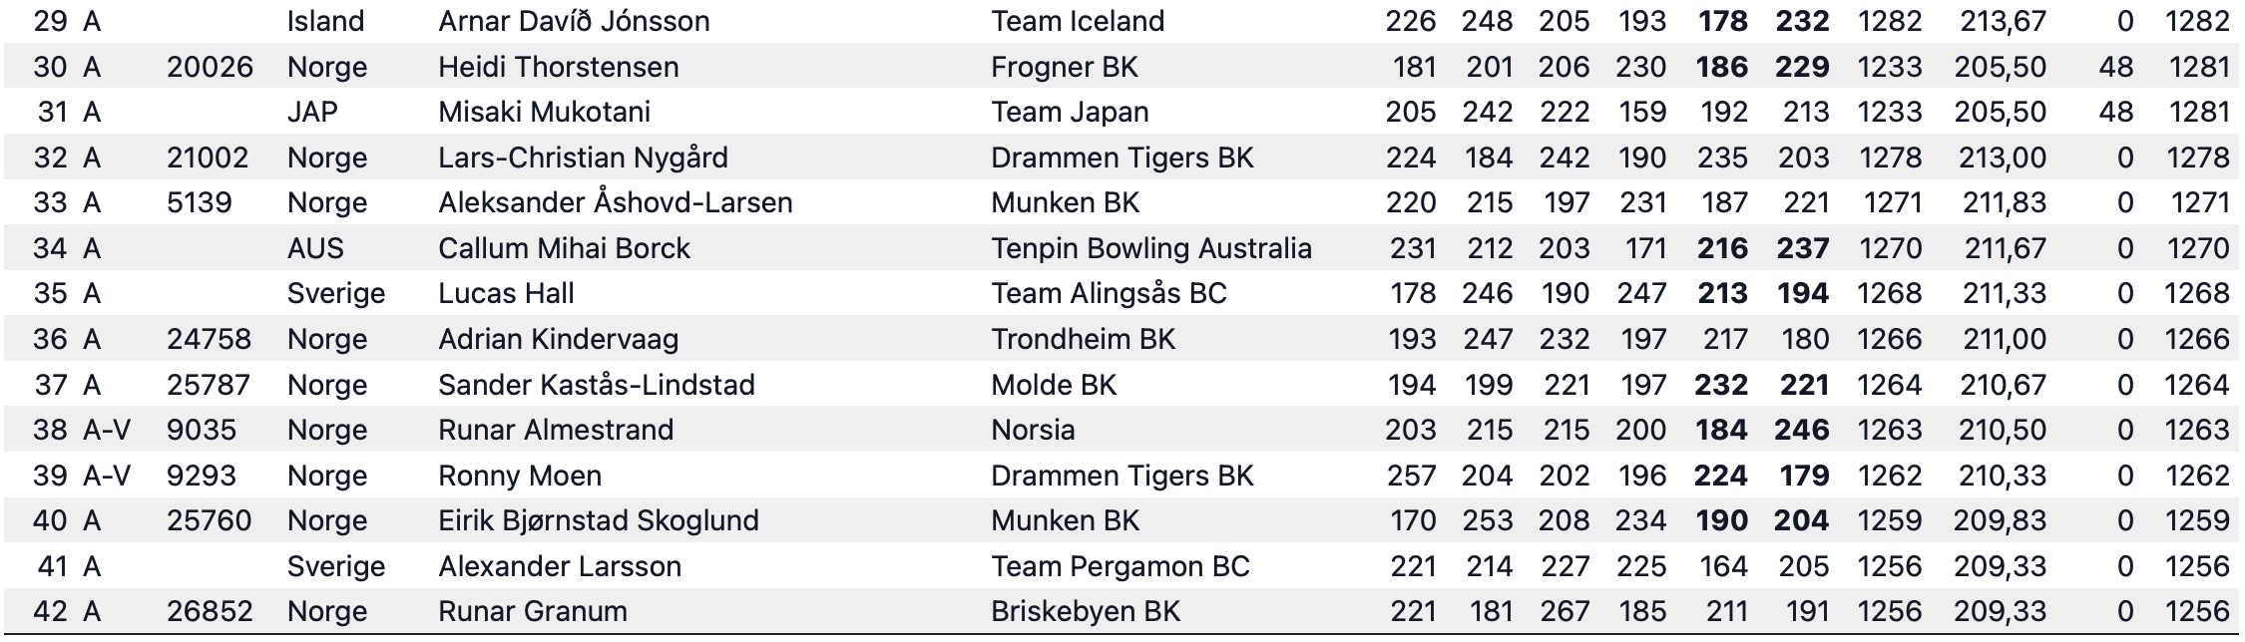This screenshot has height=642, width=2245.
Task: Select the 267 game score for Runar Granum
Action: pos(1564,611)
